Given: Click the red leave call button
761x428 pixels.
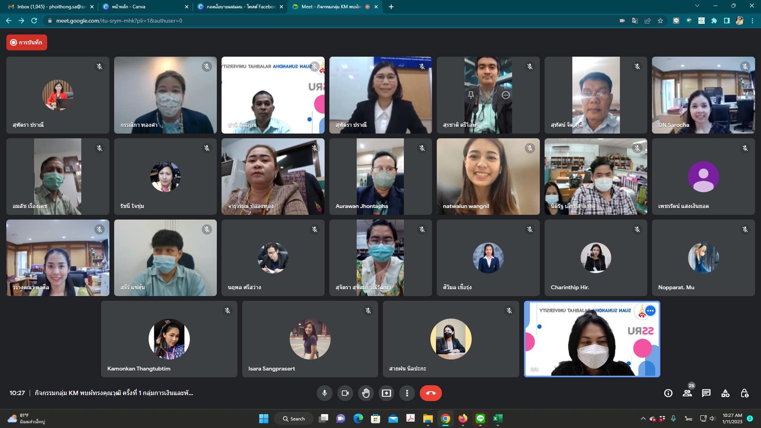Looking at the screenshot, I should tap(430, 393).
